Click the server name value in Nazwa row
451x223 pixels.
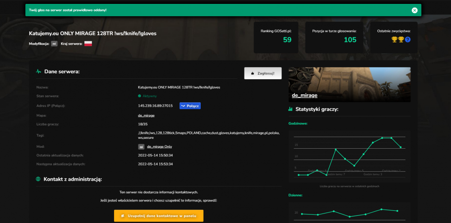[179, 87]
